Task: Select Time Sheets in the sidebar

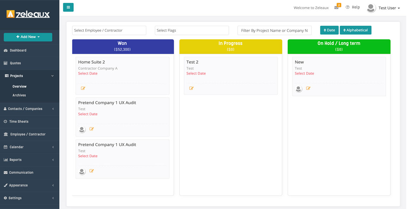Action: (x=19, y=121)
